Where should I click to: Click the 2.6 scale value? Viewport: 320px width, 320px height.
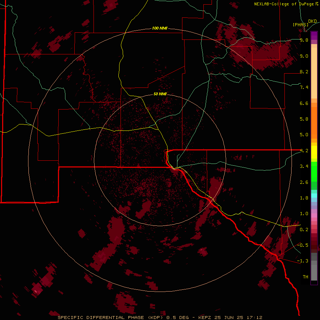pyautogui.click(x=304, y=182)
